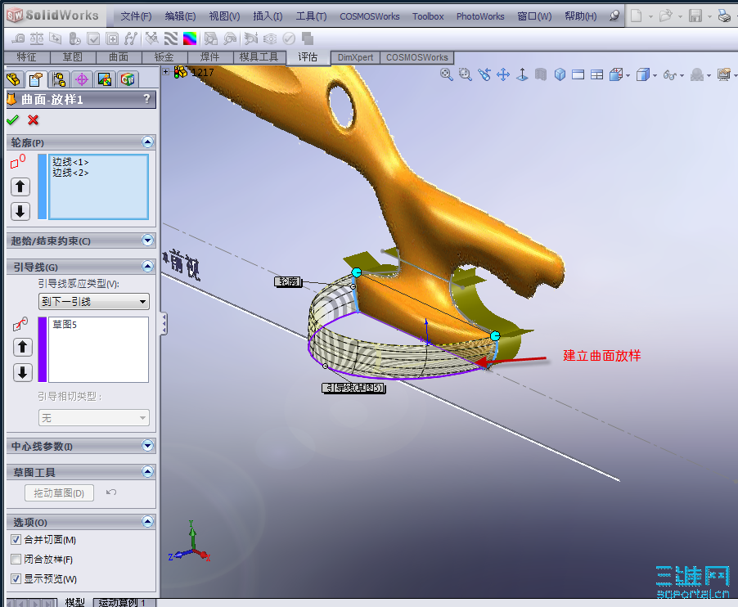Collapse the 草图工具 section
The image size is (738, 607).
pyautogui.click(x=148, y=472)
